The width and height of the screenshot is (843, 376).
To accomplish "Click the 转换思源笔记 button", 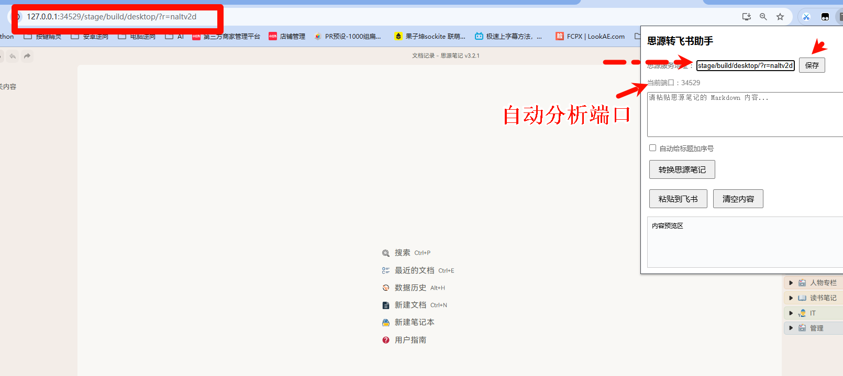I will pos(682,169).
